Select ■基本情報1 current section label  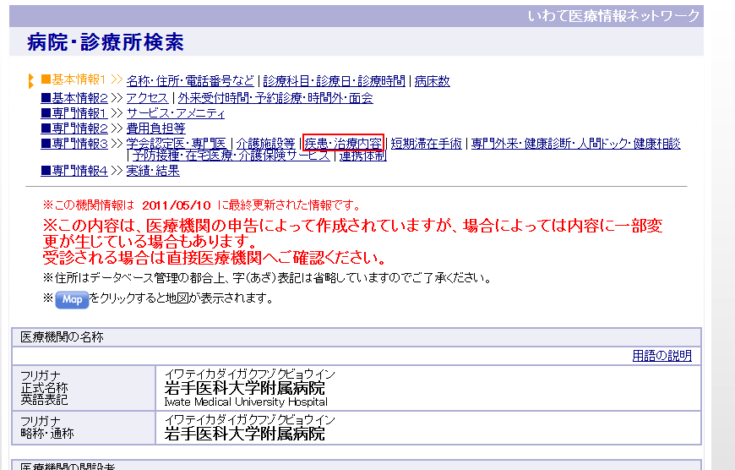click(x=73, y=79)
